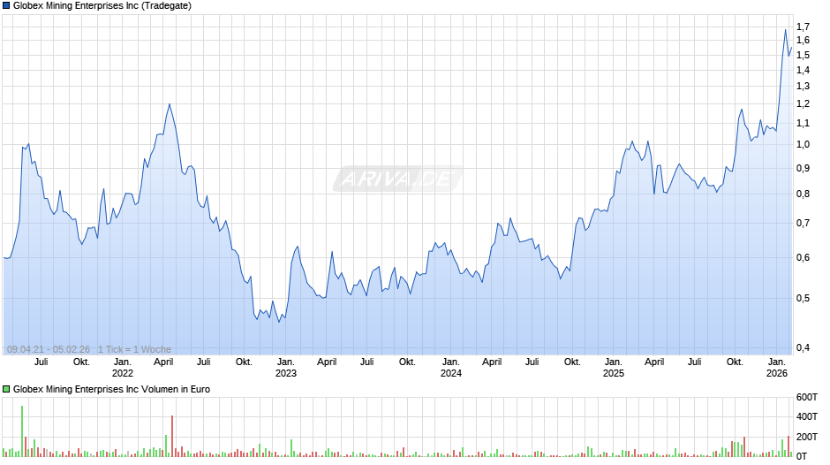Image resolution: width=830 pixels, height=465 pixels.
Task: Click the 0T volume axis label
Action: point(802,456)
